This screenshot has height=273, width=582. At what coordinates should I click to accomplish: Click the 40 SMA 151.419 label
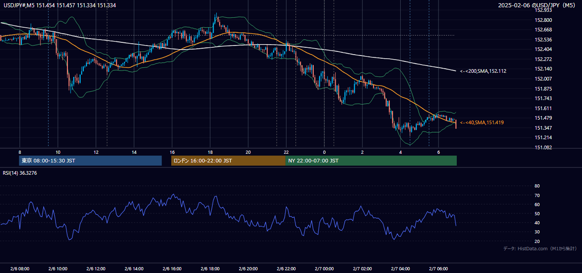tap(482, 122)
